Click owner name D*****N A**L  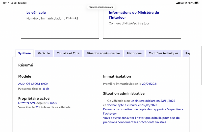click(x=27, y=103)
